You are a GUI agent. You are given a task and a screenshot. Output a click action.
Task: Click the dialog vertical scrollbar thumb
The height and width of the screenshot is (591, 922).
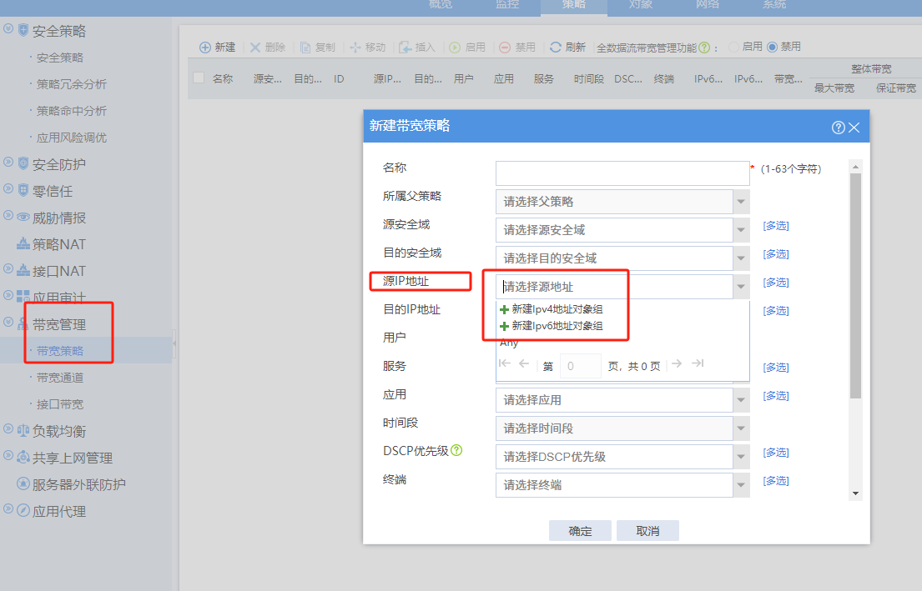pyautogui.click(x=855, y=286)
